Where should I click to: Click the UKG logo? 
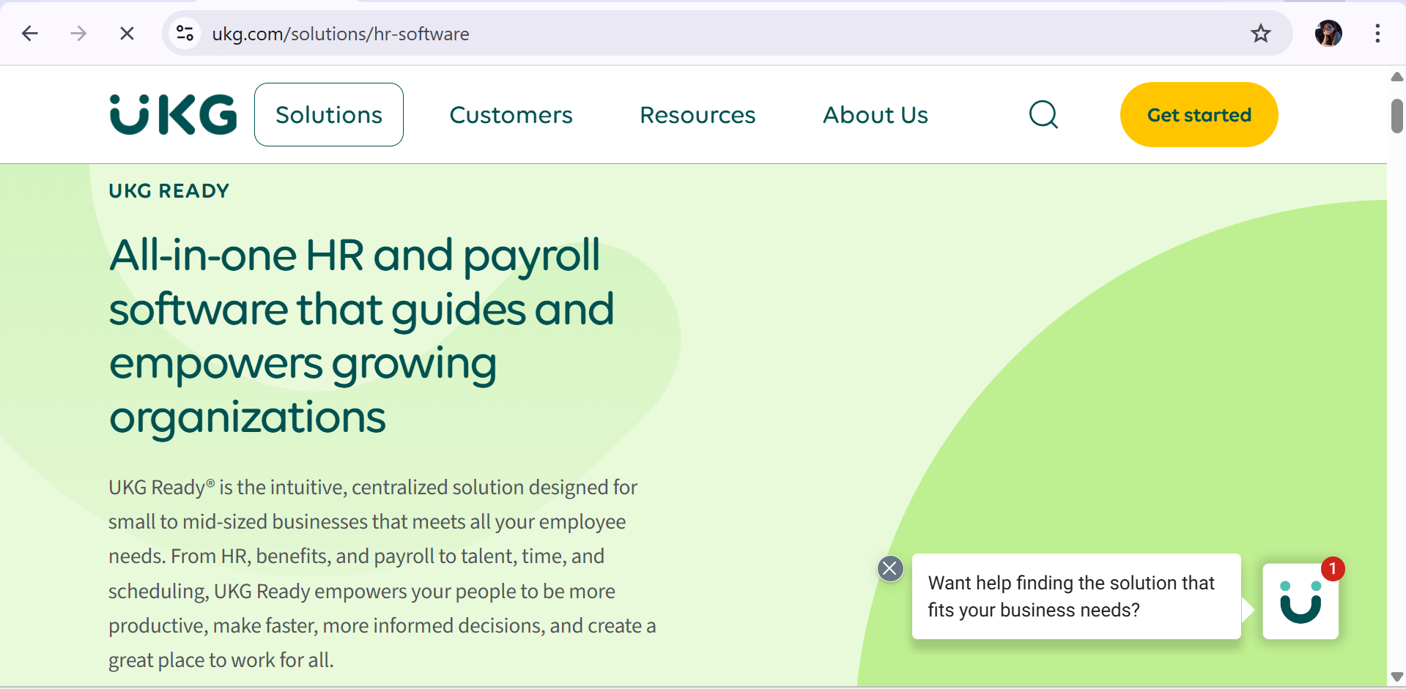pos(173,115)
